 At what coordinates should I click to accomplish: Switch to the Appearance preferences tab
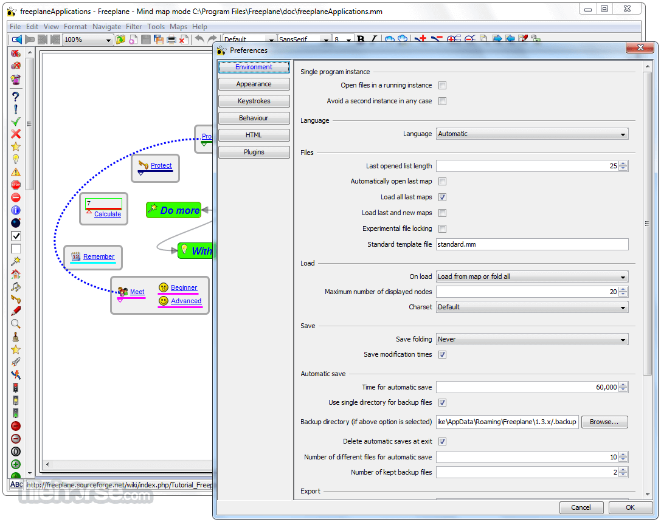(x=254, y=84)
